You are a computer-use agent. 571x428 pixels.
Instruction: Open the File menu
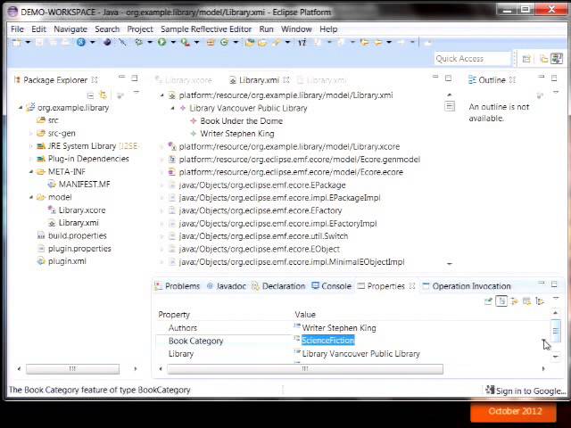17,29
